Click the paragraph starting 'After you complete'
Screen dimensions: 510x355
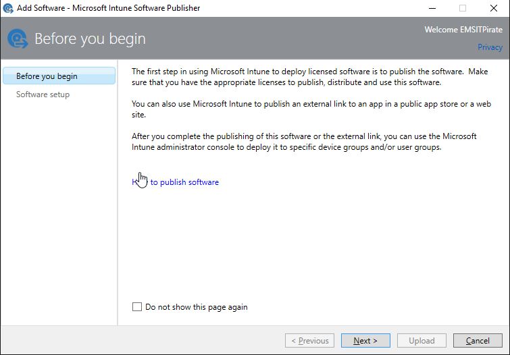pos(304,142)
